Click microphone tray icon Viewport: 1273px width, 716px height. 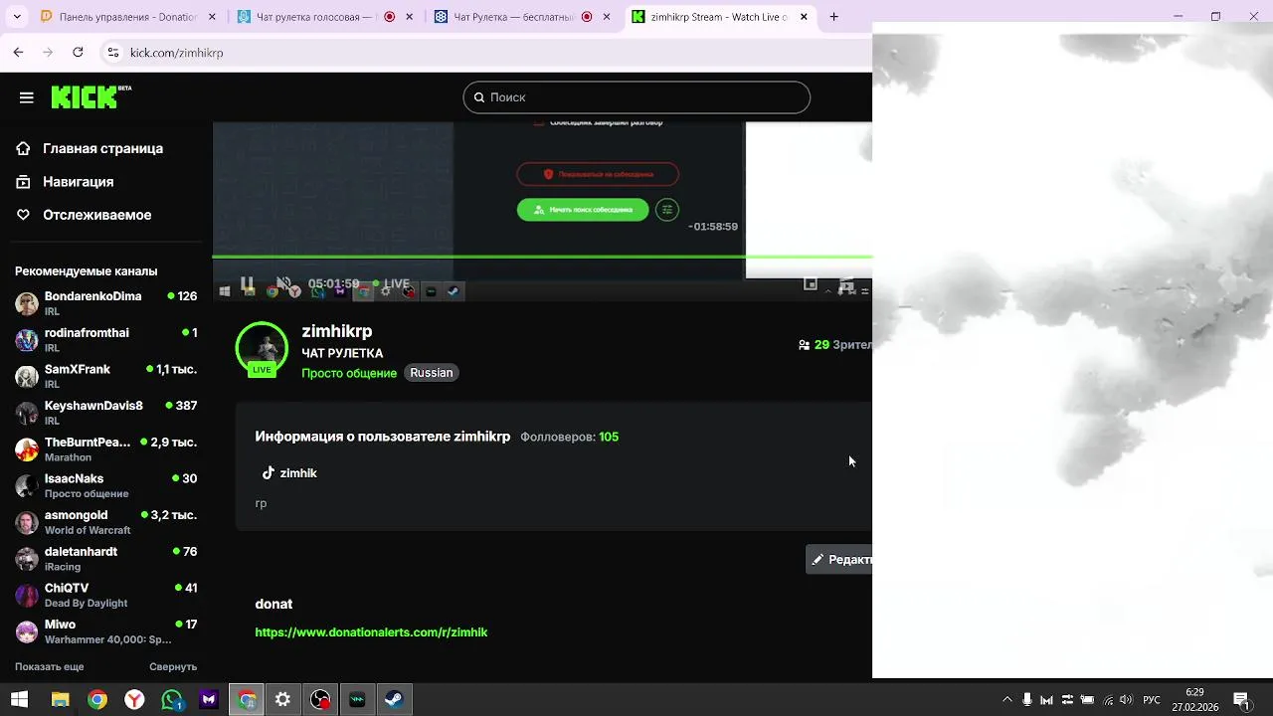pyautogui.click(x=1027, y=700)
